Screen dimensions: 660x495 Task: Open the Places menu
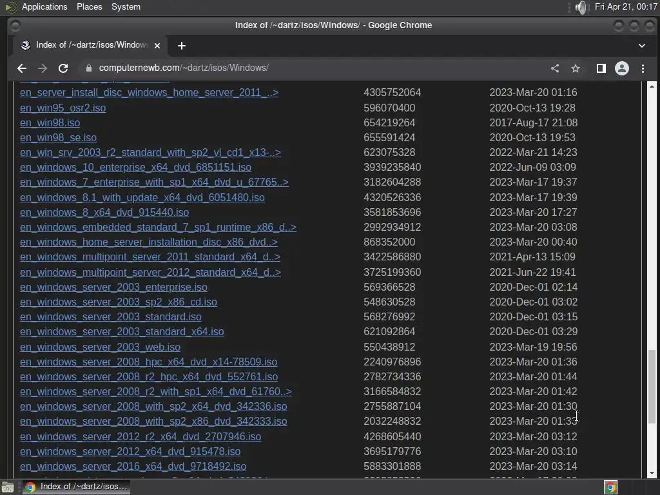(x=89, y=6)
